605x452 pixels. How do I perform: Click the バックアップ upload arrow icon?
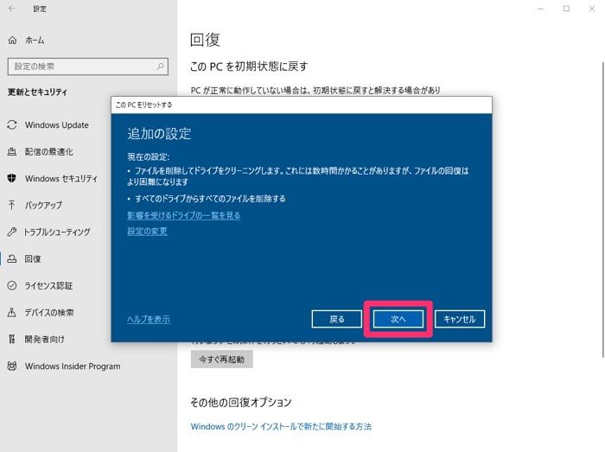click(x=12, y=205)
